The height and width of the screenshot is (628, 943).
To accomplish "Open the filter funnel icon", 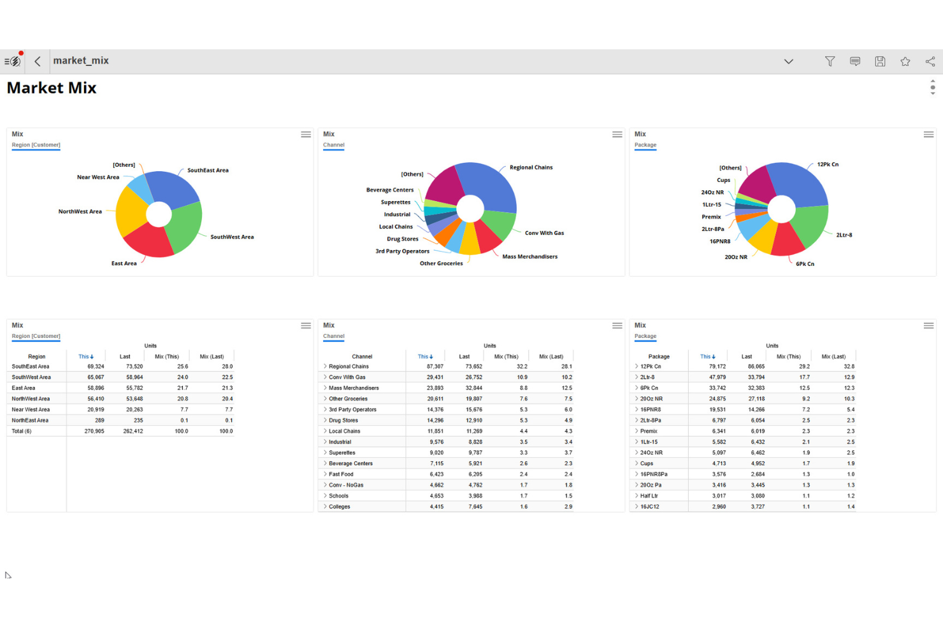I will 830,61.
